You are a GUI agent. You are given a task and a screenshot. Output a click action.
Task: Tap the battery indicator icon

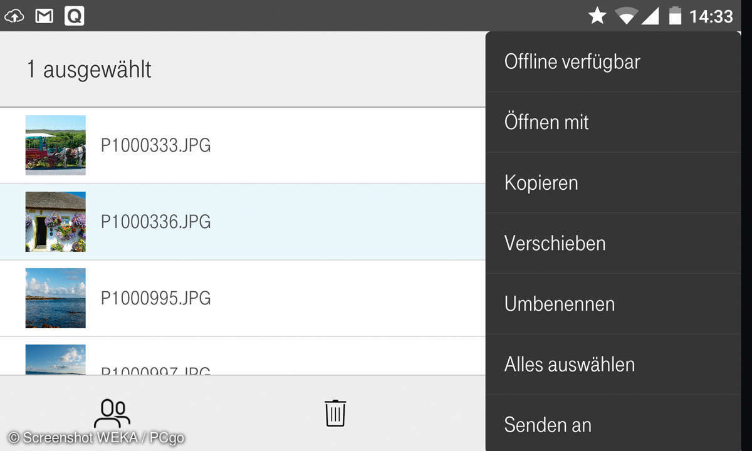(675, 16)
